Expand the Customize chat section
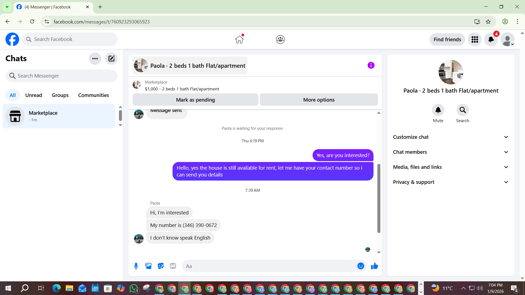 pos(451,137)
